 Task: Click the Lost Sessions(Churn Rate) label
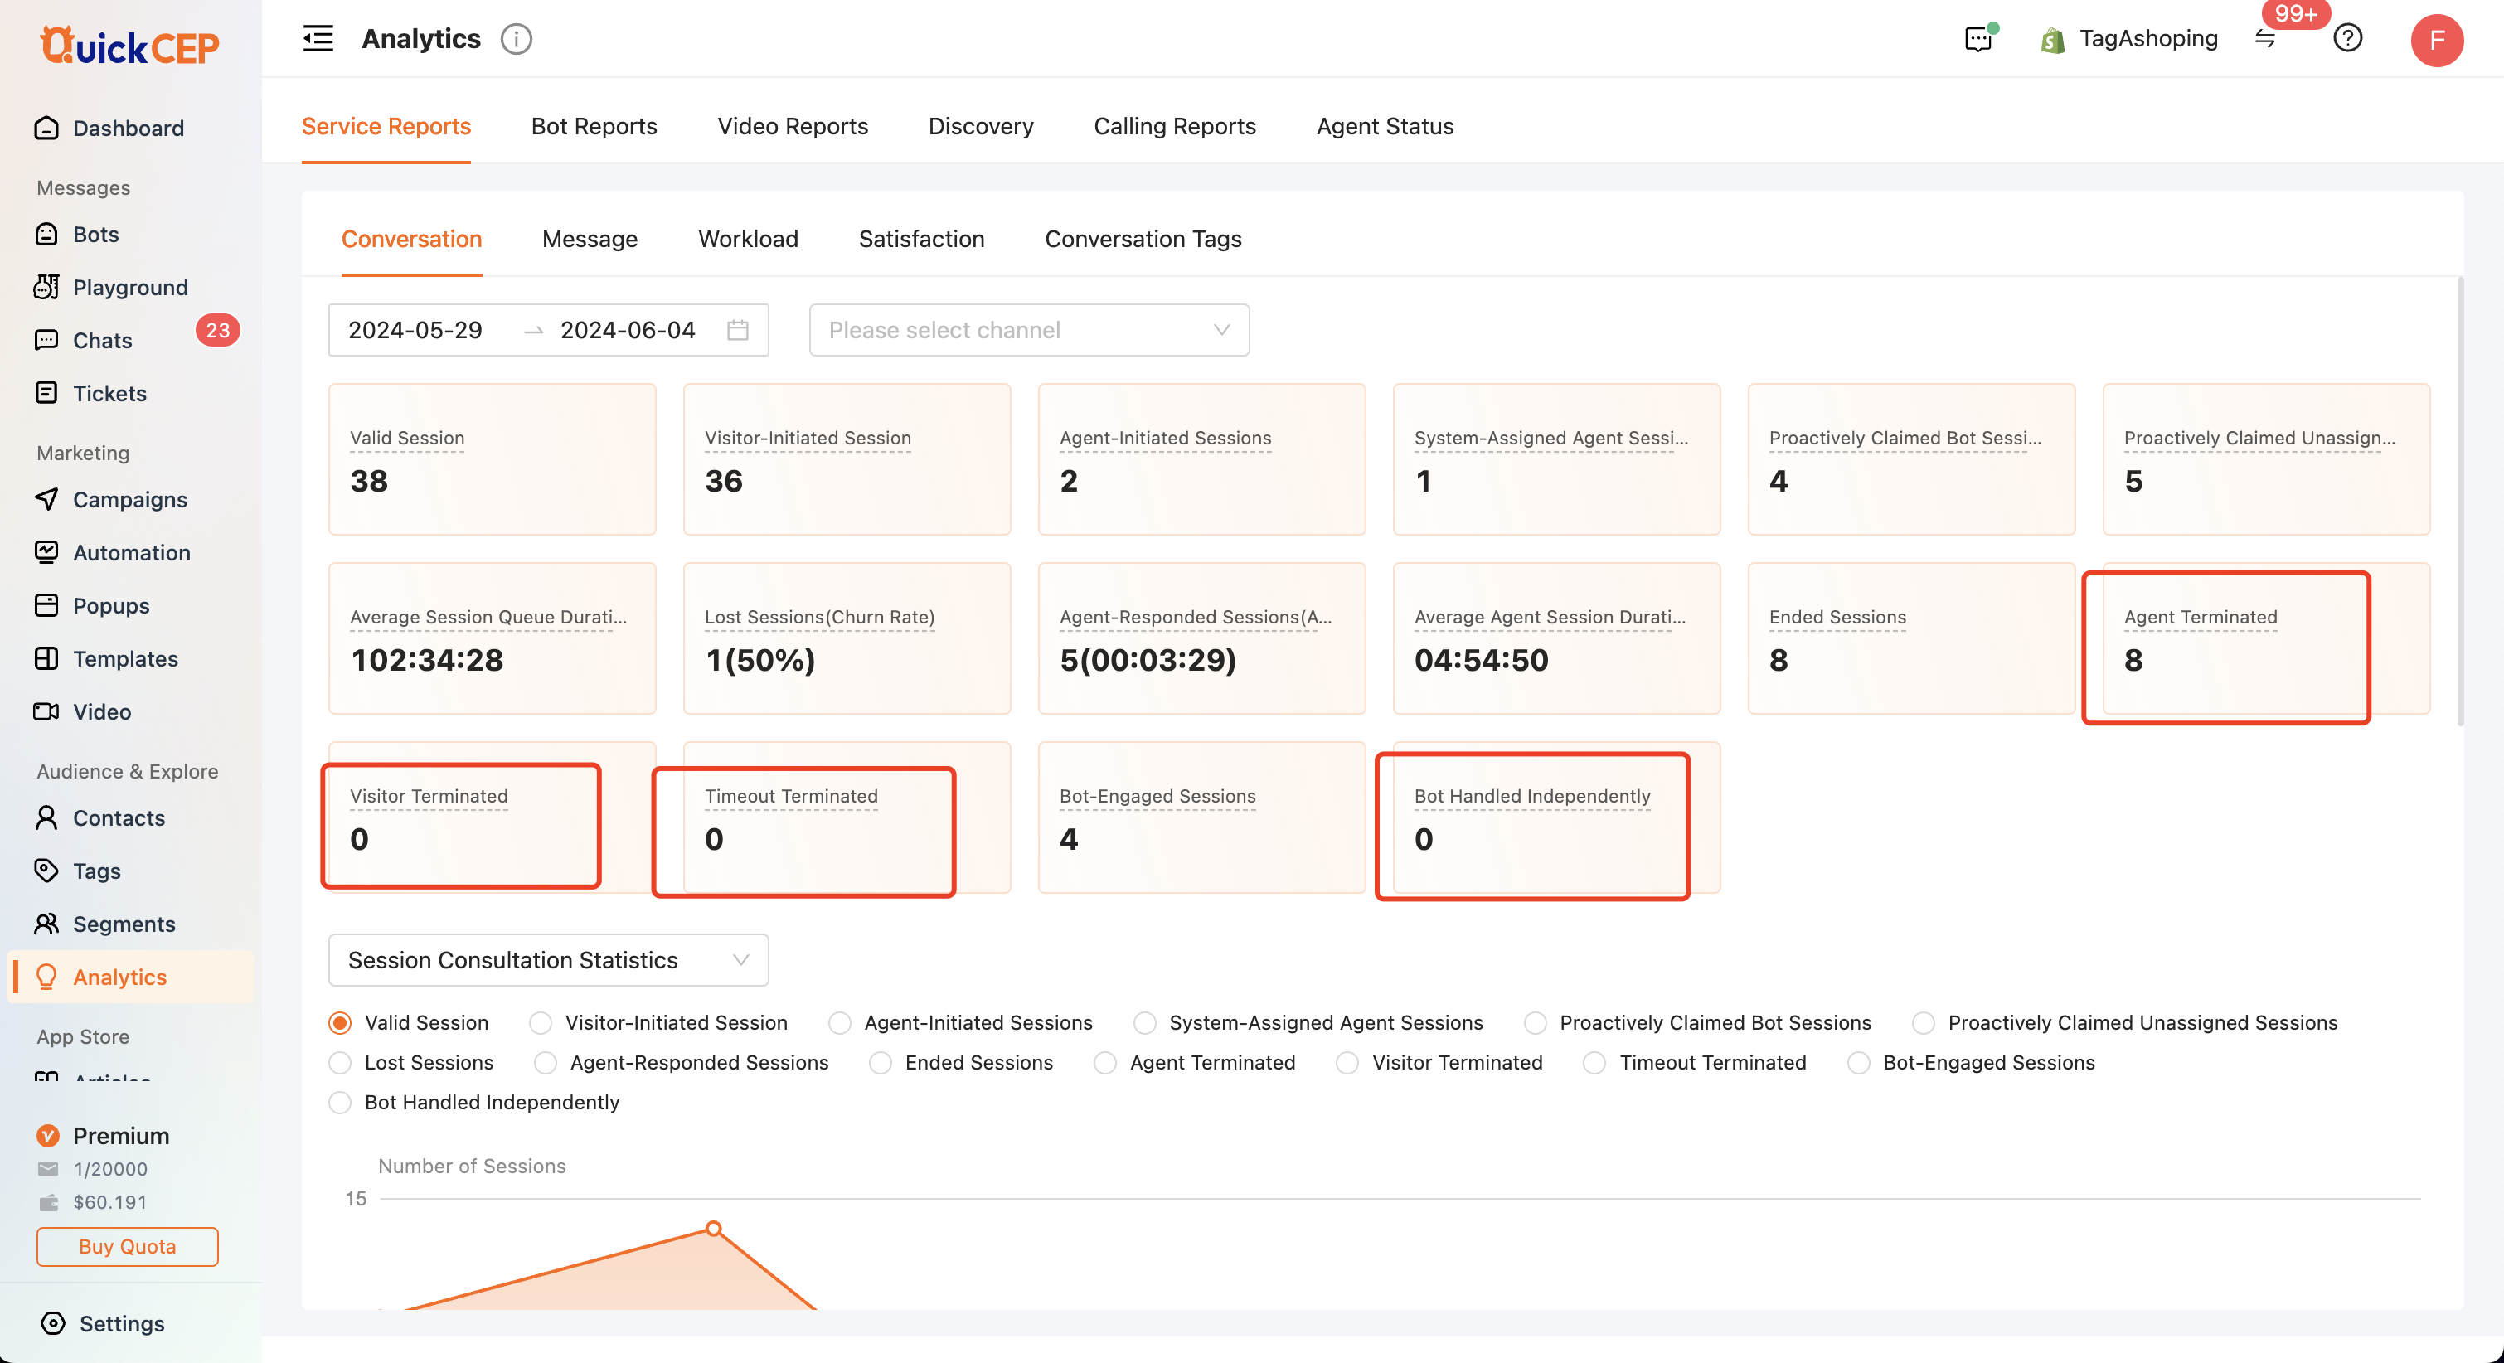tap(819, 616)
